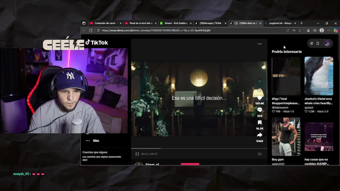Mute the video with the speaker icon
This screenshot has height=191, width=340.
tap(260, 154)
